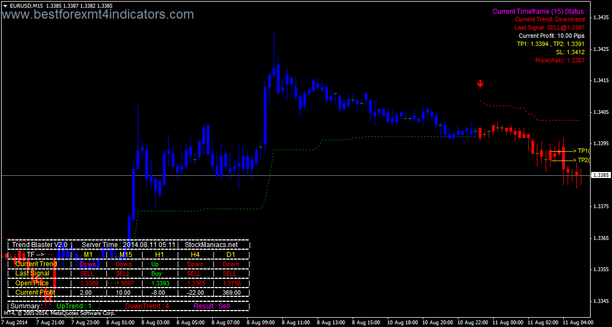The height and width of the screenshot is (327, 612).
Task: Click the 'Current Profit' row label
Action: tap(35, 292)
